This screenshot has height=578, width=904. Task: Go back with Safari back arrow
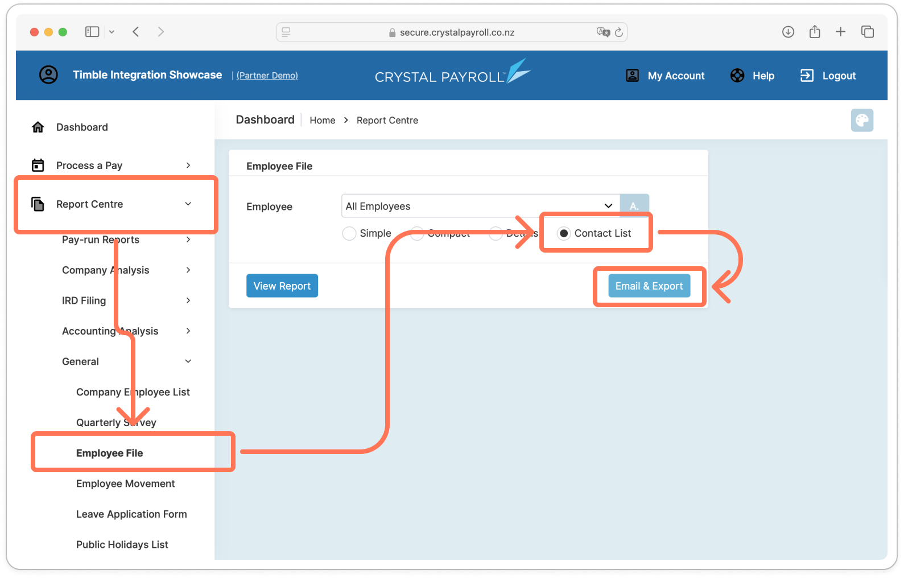[135, 32]
